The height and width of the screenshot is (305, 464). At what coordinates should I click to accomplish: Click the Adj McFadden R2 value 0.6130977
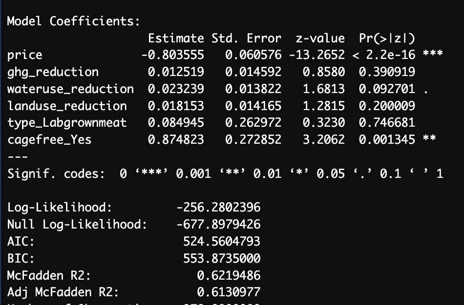pos(229,292)
